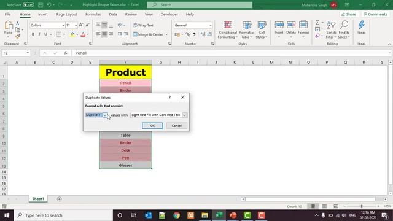Screen dimensions: 393x221
Task: Open the Merge & Center dropdown arrow
Action: point(166,34)
